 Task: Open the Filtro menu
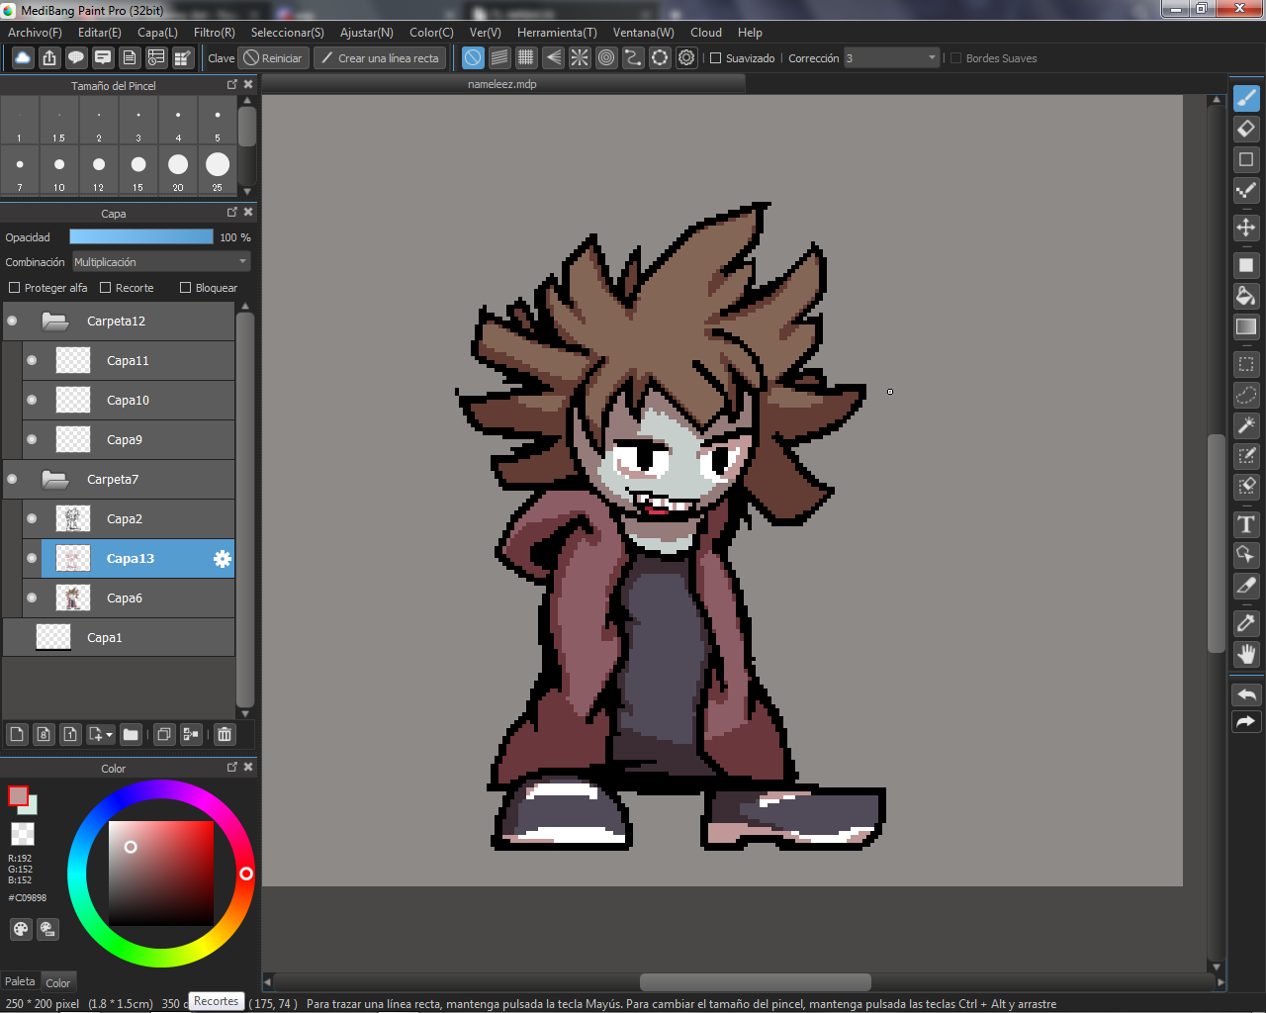click(214, 33)
